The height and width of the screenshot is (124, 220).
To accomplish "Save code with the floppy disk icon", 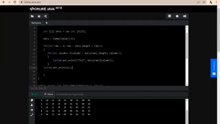I will pos(39,16).
